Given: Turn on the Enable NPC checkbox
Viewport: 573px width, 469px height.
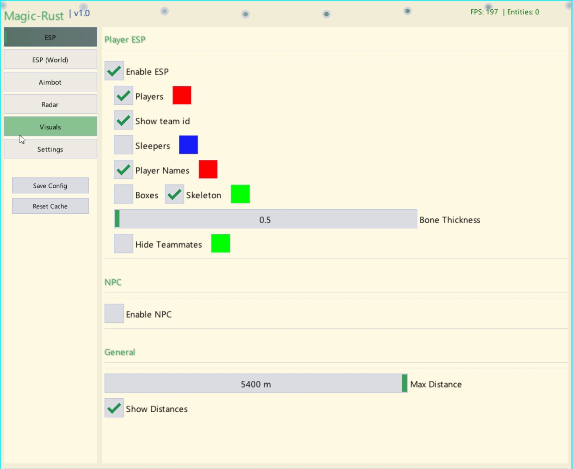Looking at the screenshot, I should pyautogui.click(x=114, y=313).
